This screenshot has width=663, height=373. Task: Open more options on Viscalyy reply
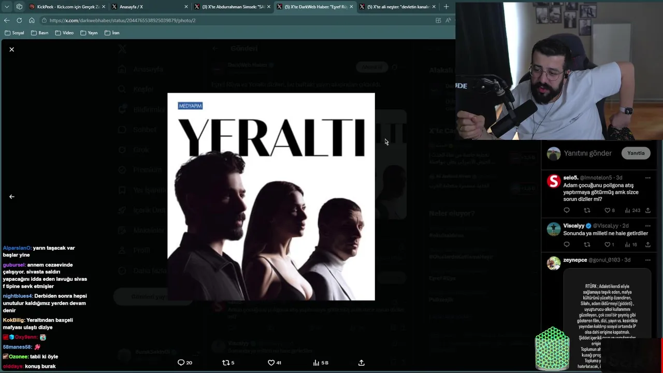click(647, 226)
